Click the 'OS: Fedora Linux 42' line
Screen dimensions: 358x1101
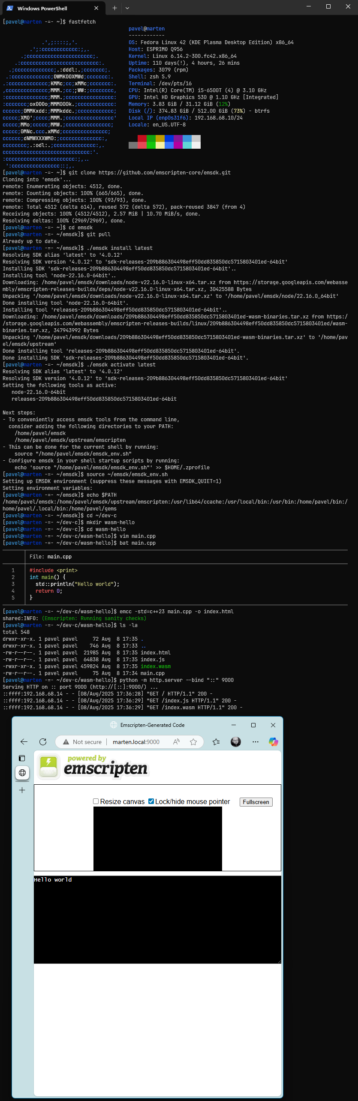(x=211, y=42)
